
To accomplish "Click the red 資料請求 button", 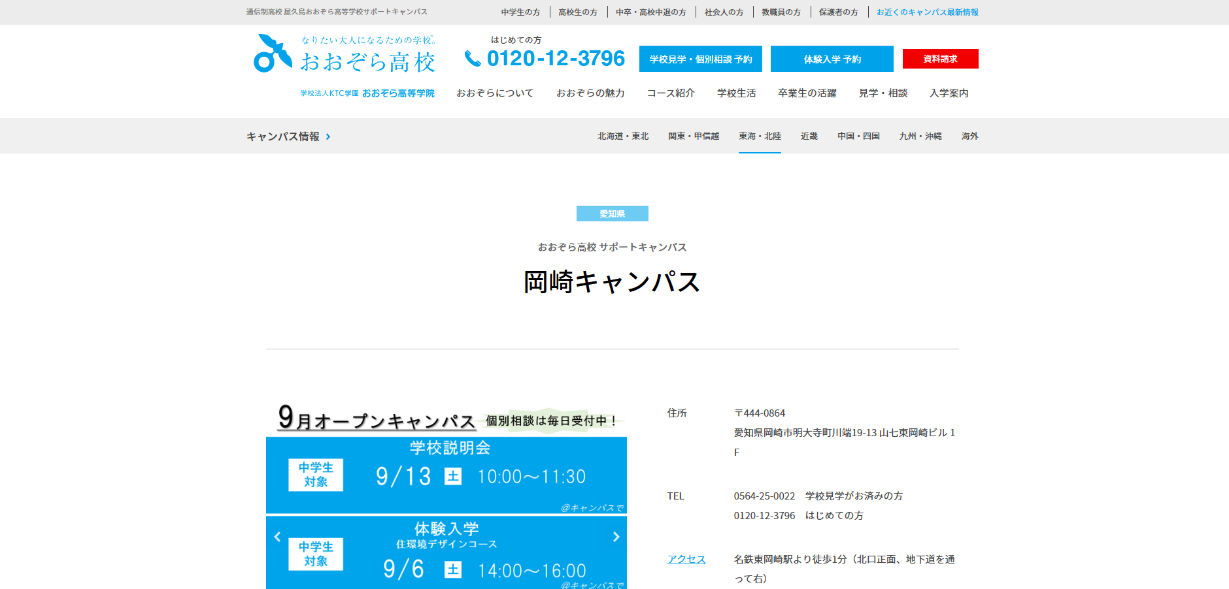I will [x=941, y=59].
